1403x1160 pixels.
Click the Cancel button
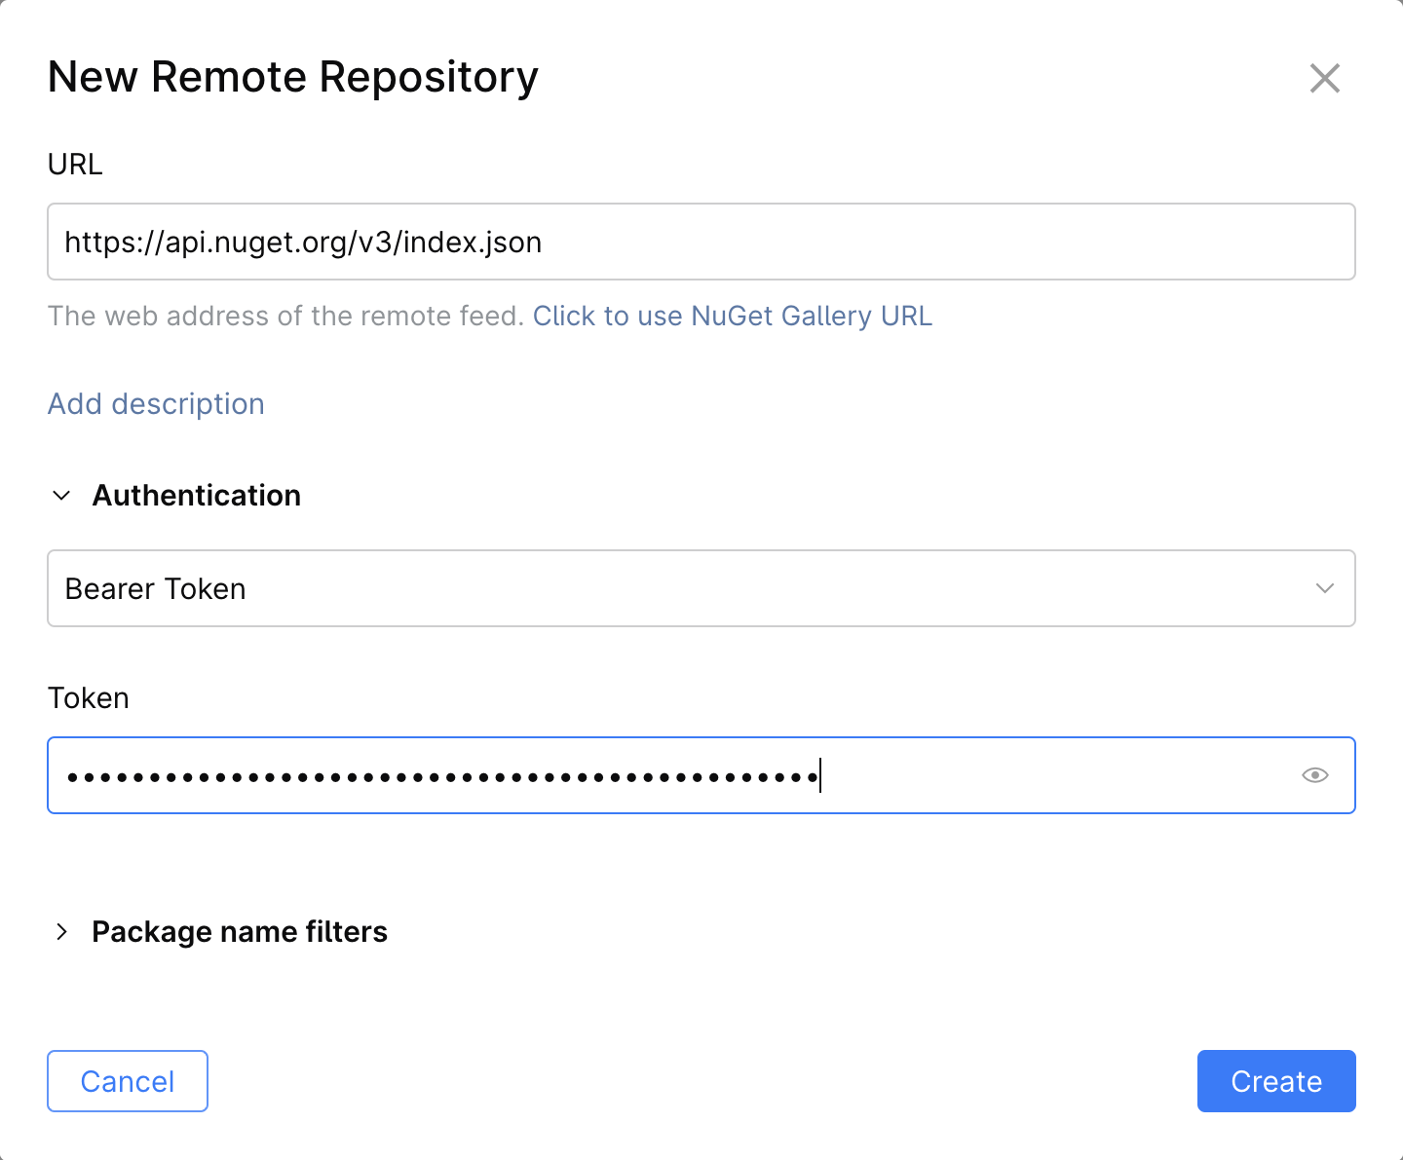[128, 1081]
